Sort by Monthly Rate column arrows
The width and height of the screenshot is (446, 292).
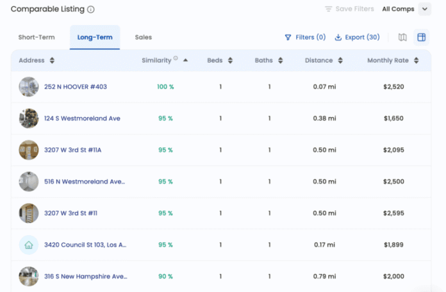click(x=416, y=61)
